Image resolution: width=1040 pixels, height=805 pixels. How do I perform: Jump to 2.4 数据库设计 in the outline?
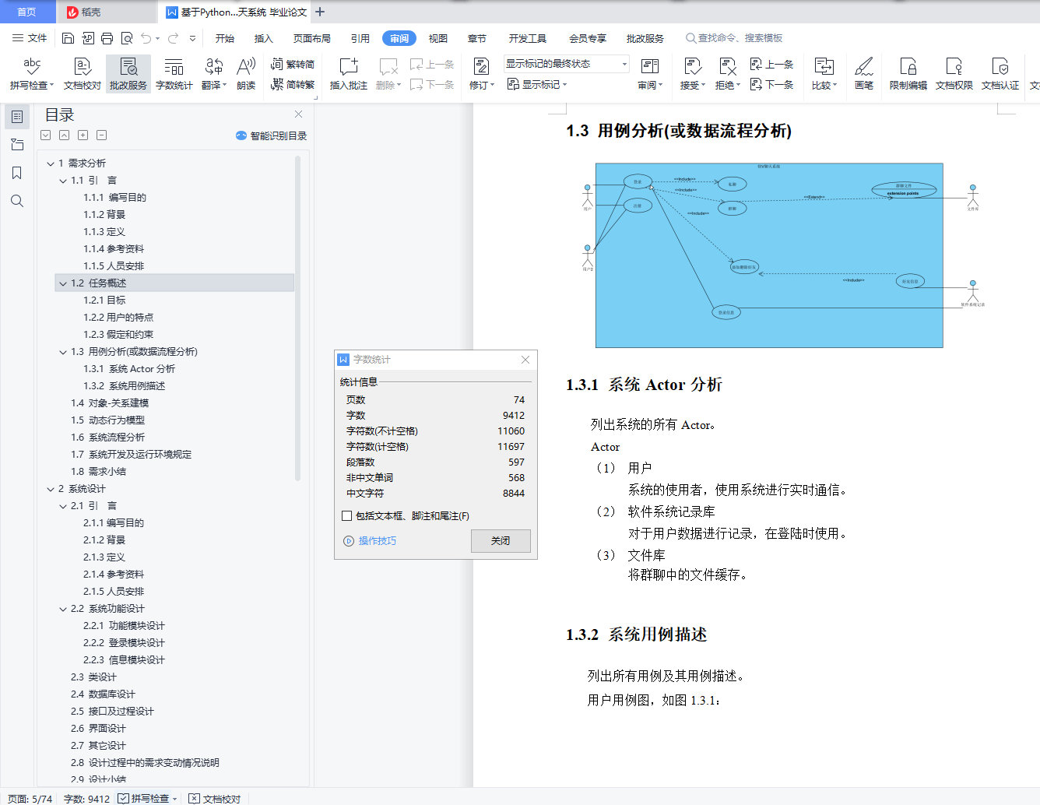(103, 694)
